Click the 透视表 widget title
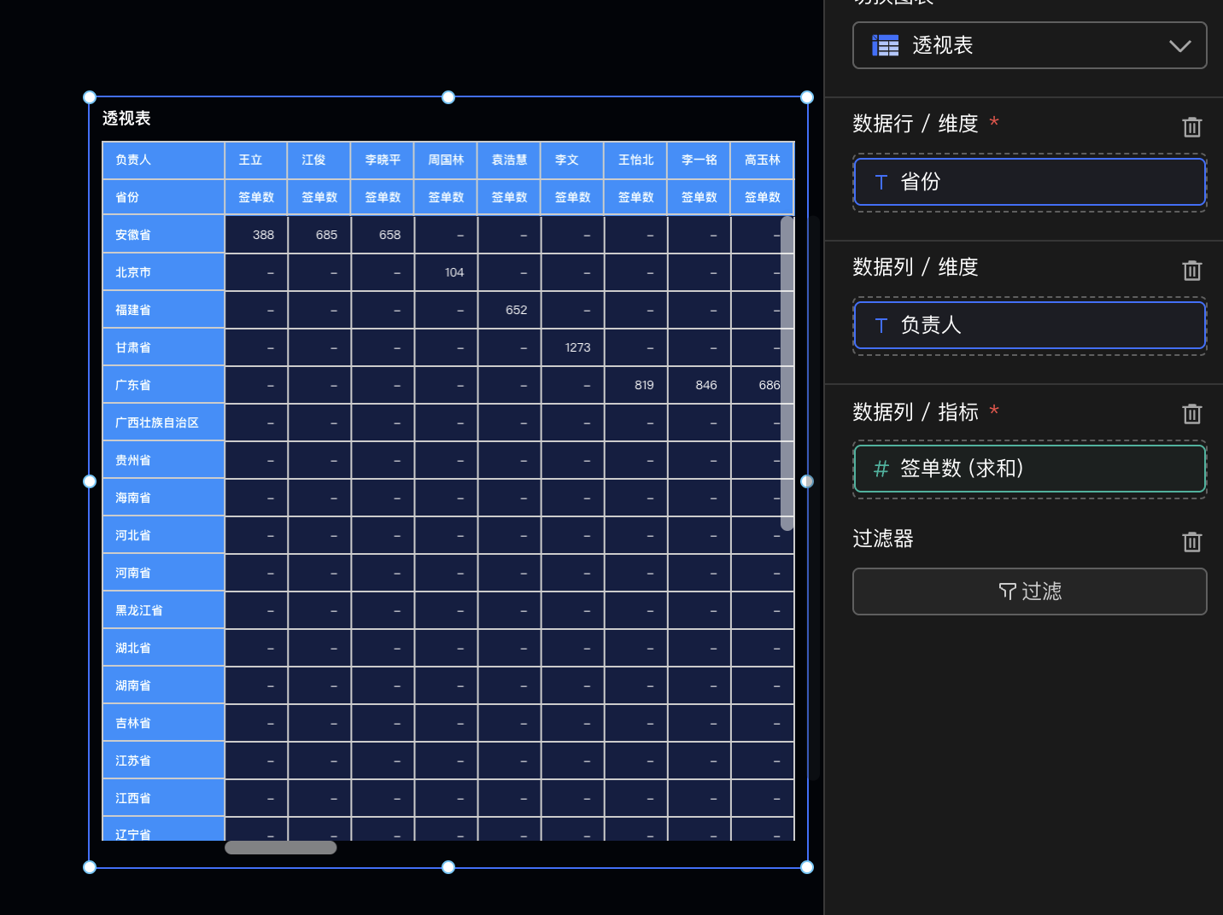Screen dimensions: 1223x915 (x=126, y=119)
